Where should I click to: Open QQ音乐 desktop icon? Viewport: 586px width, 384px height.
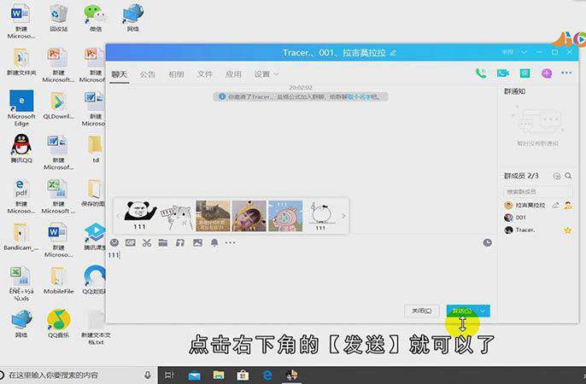point(59,323)
